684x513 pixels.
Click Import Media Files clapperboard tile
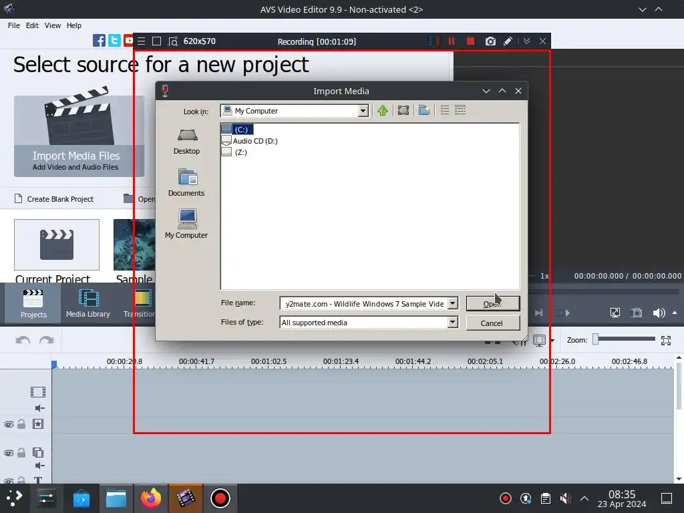point(79,132)
